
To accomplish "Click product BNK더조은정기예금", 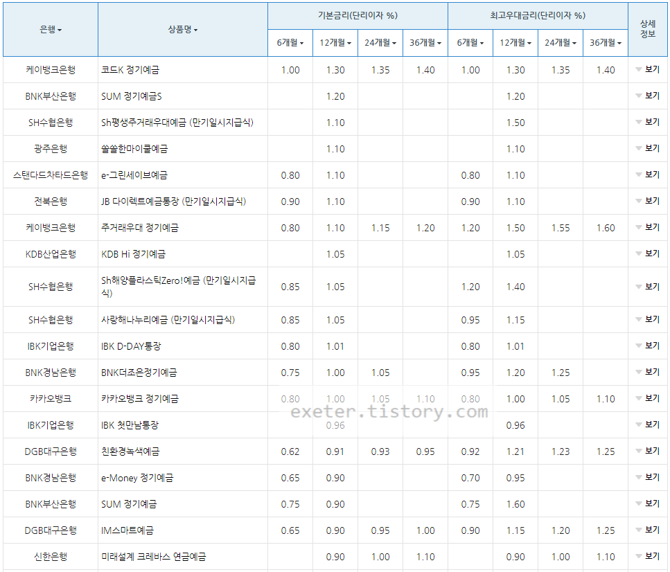I will coord(139,373).
